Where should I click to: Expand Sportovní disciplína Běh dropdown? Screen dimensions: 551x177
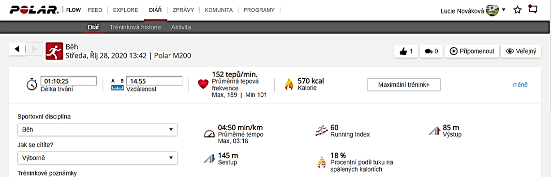click(97, 130)
